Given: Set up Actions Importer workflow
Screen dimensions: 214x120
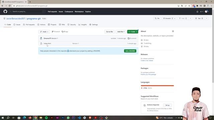Looking at the screenshot, I should point(167,105).
